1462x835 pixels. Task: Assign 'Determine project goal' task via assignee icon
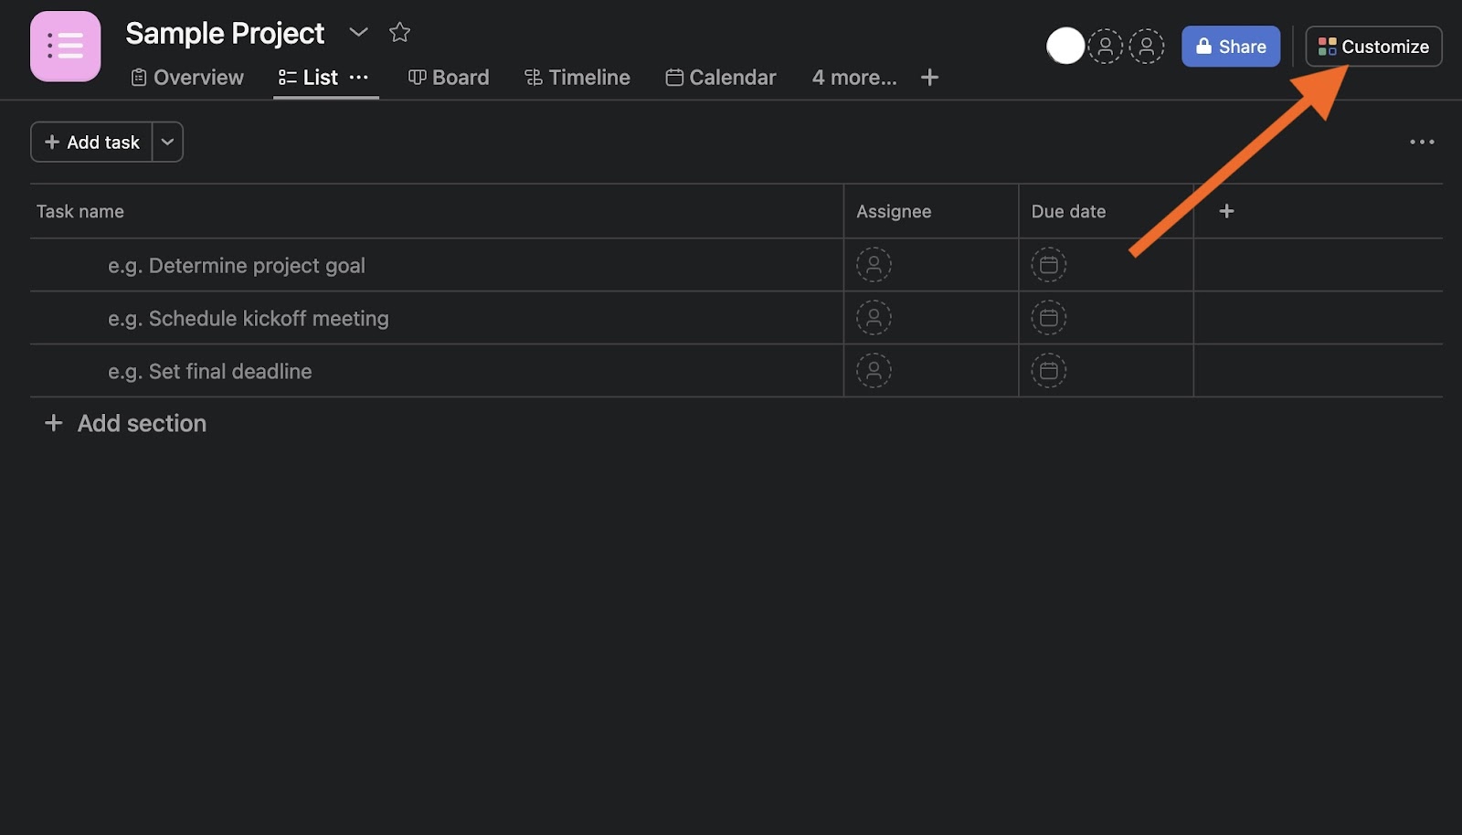(x=874, y=265)
